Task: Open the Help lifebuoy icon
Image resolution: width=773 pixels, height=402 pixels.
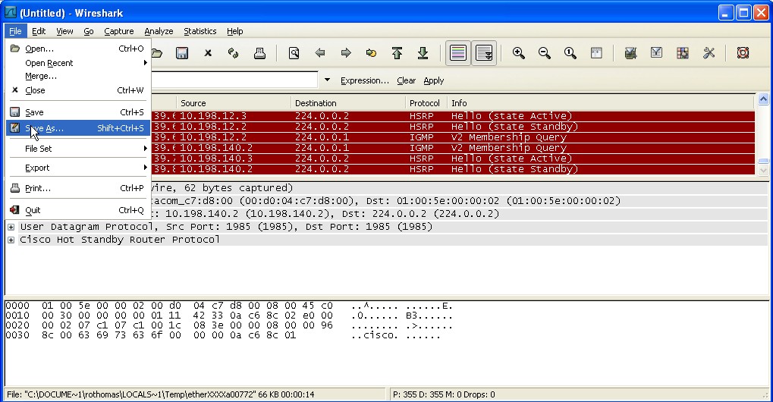Action: click(743, 53)
